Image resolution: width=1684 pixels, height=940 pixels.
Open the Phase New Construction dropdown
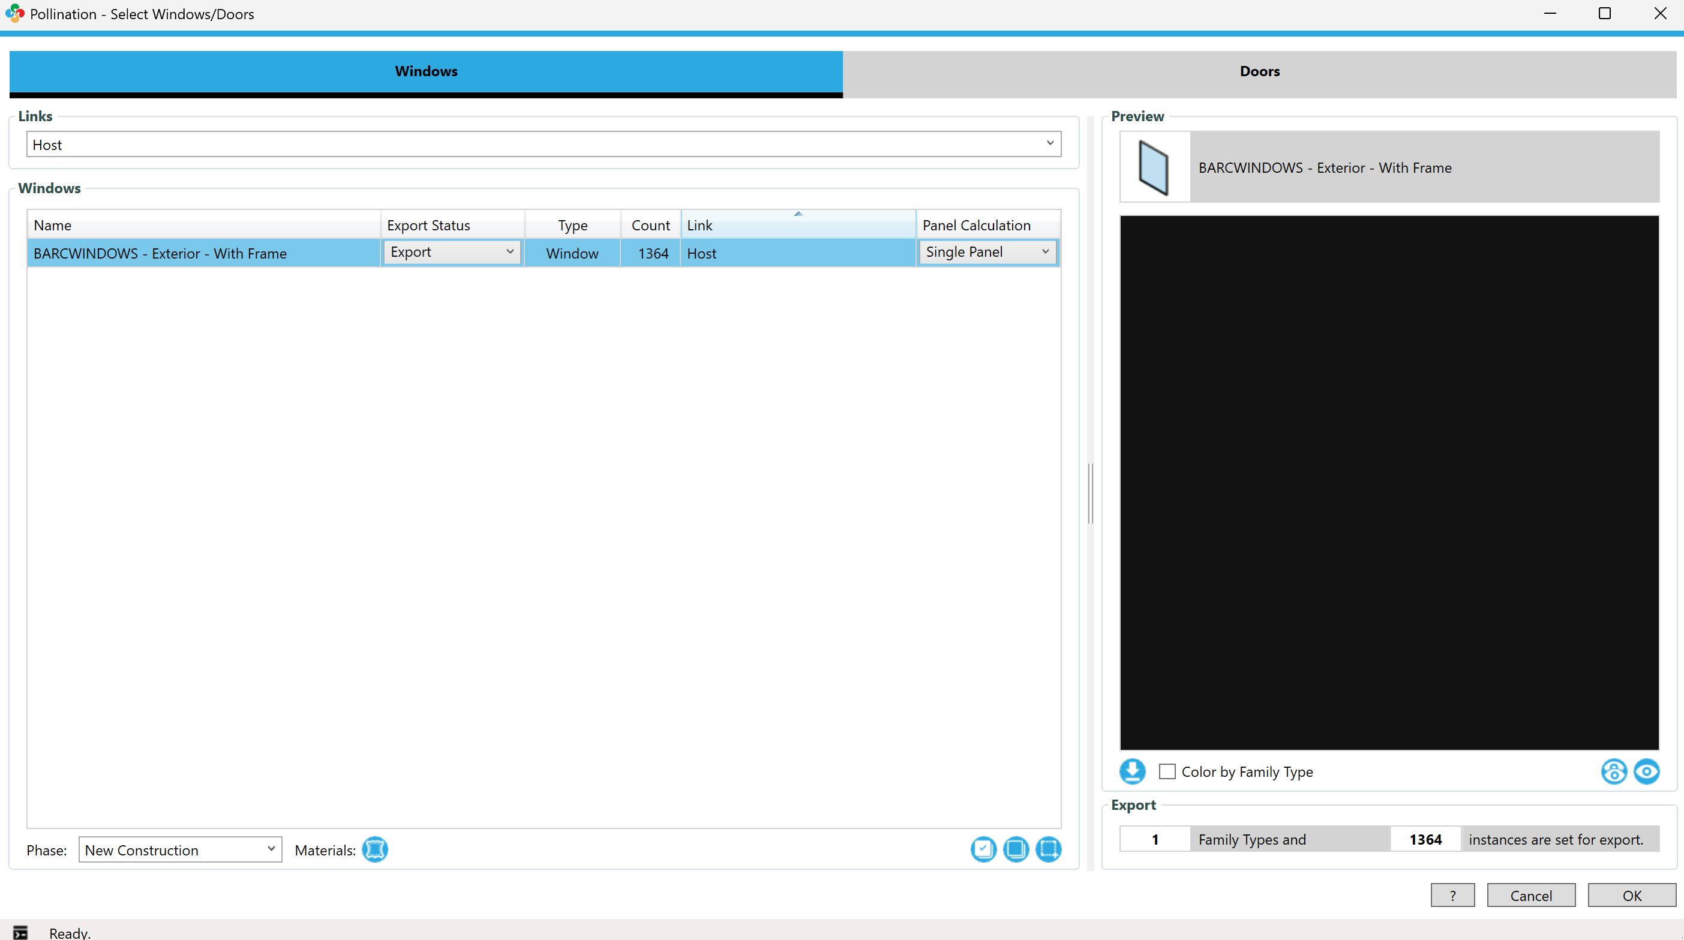point(271,849)
